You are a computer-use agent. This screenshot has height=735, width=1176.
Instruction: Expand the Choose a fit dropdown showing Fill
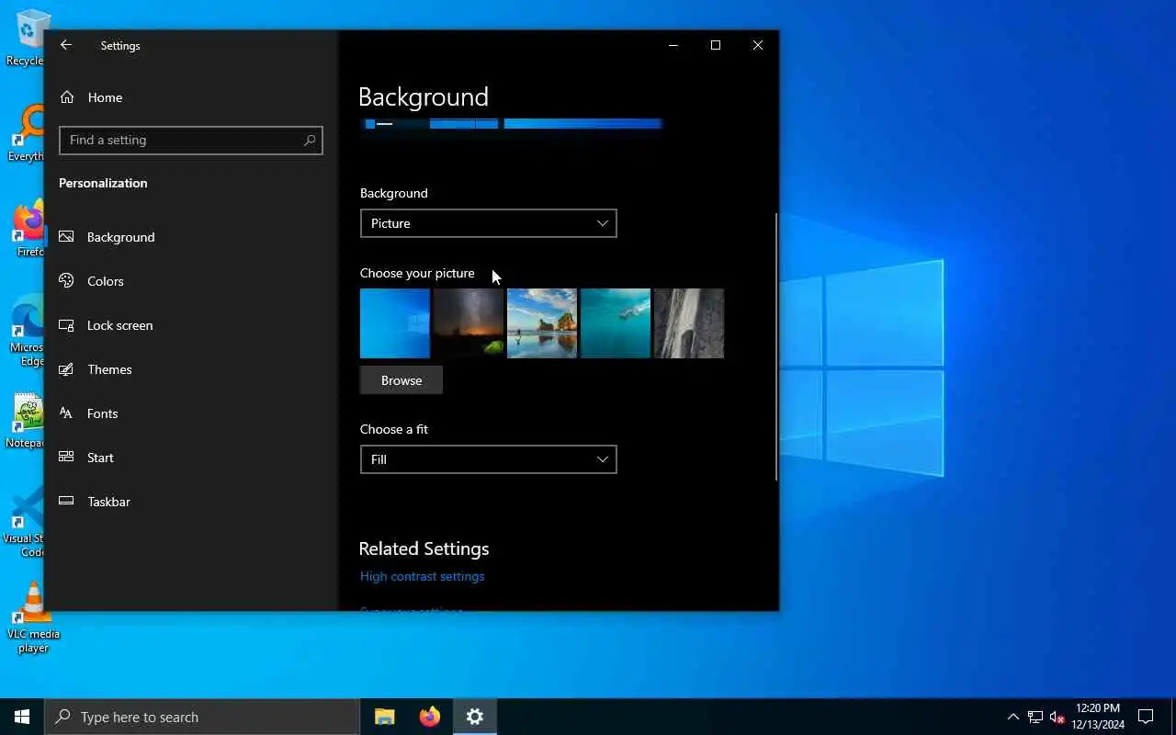click(488, 459)
